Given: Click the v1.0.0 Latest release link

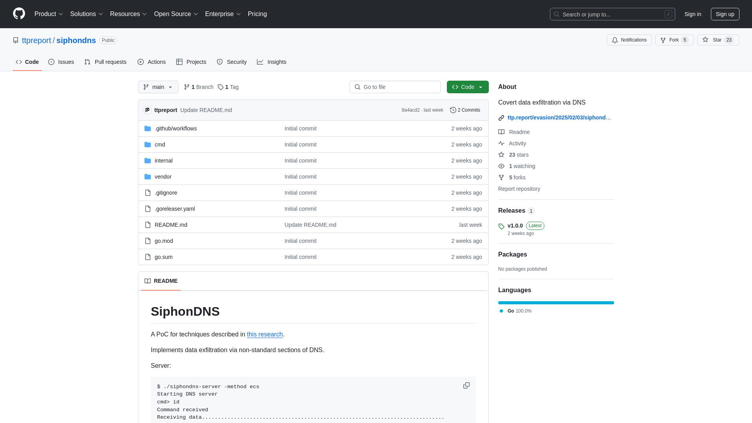Looking at the screenshot, I should click(515, 226).
